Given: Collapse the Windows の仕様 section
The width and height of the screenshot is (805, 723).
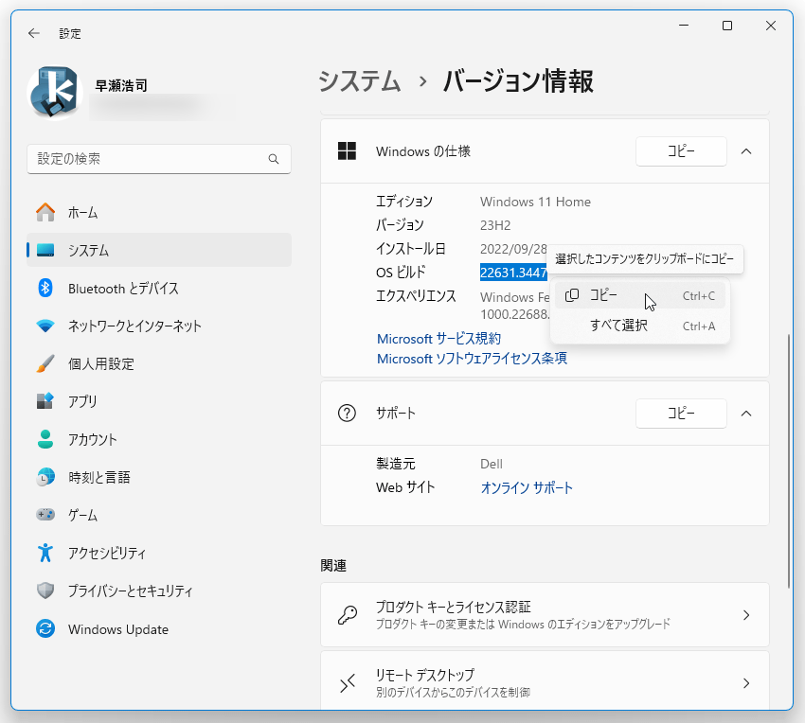Looking at the screenshot, I should pos(746,151).
